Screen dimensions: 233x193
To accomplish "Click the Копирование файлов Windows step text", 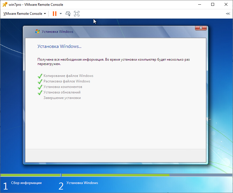I will tap(68, 76).
